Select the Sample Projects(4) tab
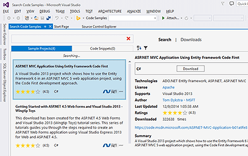This screenshot has height=156, width=248. click(x=42, y=48)
